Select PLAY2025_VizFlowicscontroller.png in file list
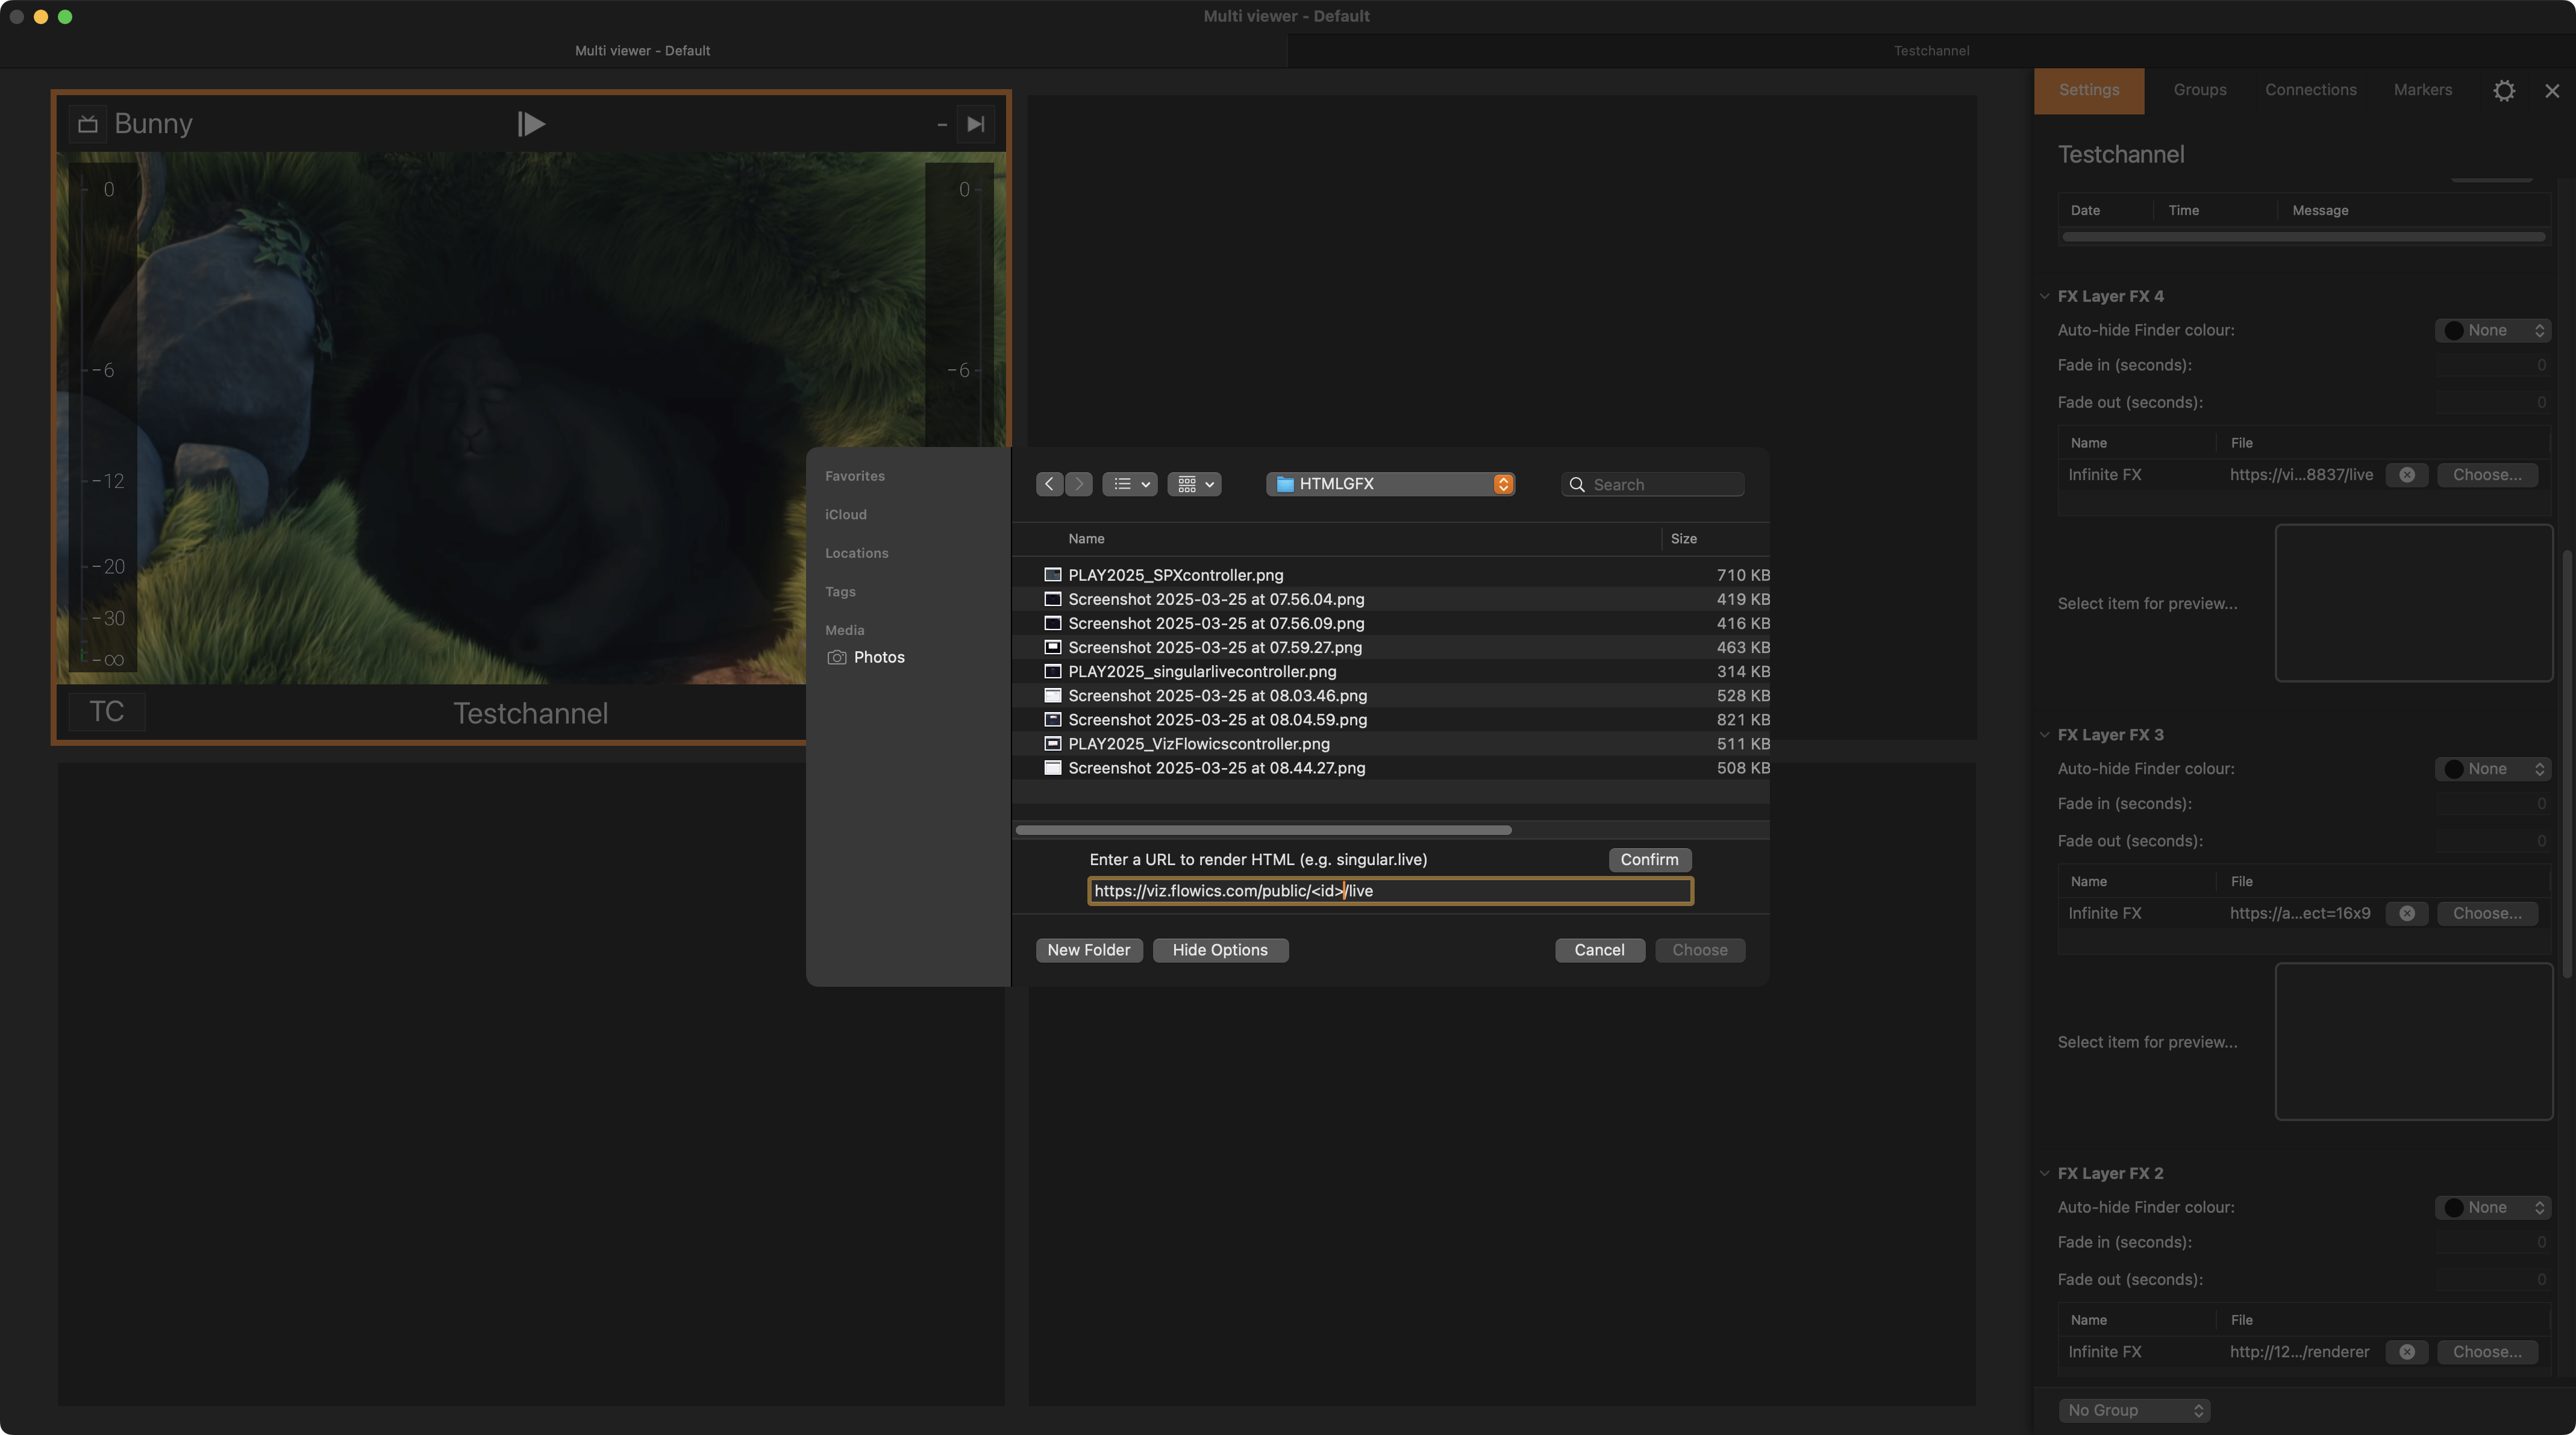 (x=1198, y=744)
